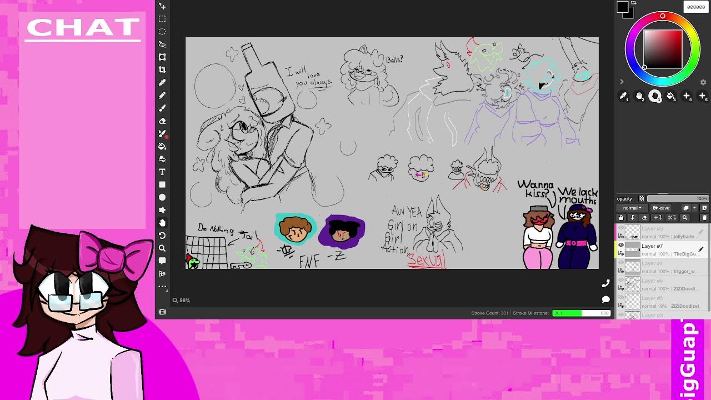Viewport: 711px width, 400px height.
Task: Toggle visibility eye of Layer #7
Action: click(x=621, y=245)
